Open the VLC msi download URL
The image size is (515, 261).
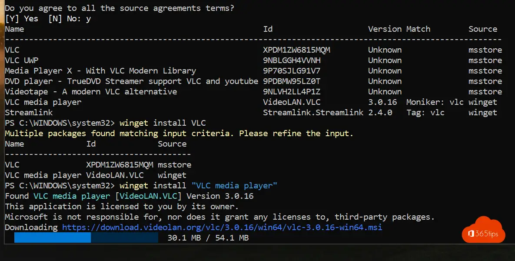pos(222,228)
